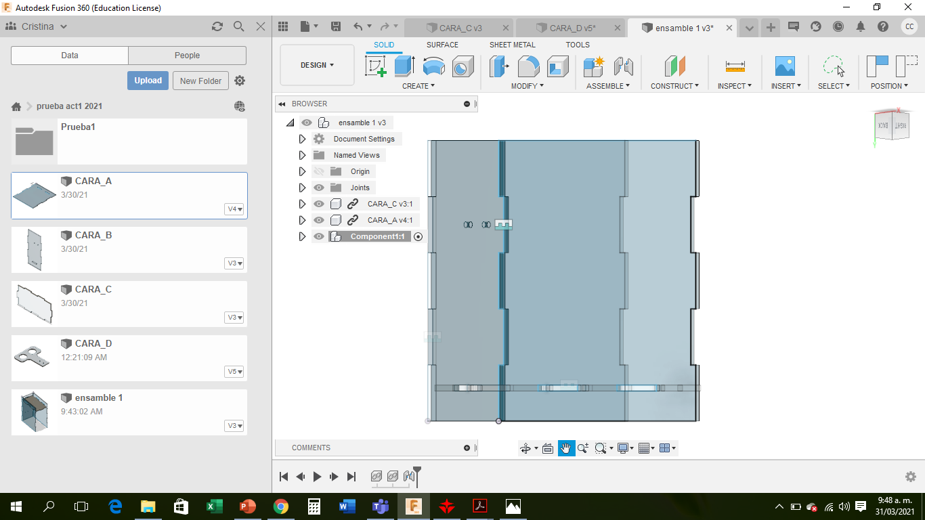The height and width of the screenshot is (520, 925).
Task: Open the Prueba1 folder
Action: coord(129,142)
